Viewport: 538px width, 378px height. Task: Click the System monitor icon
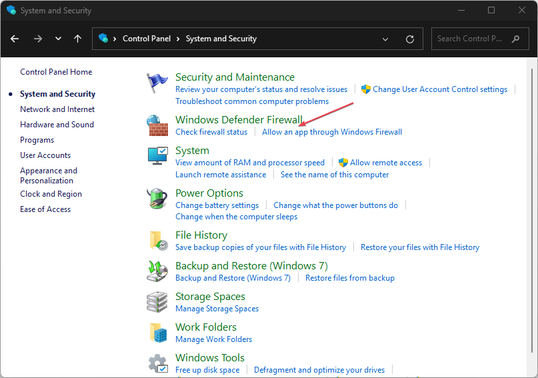(157, 156)
